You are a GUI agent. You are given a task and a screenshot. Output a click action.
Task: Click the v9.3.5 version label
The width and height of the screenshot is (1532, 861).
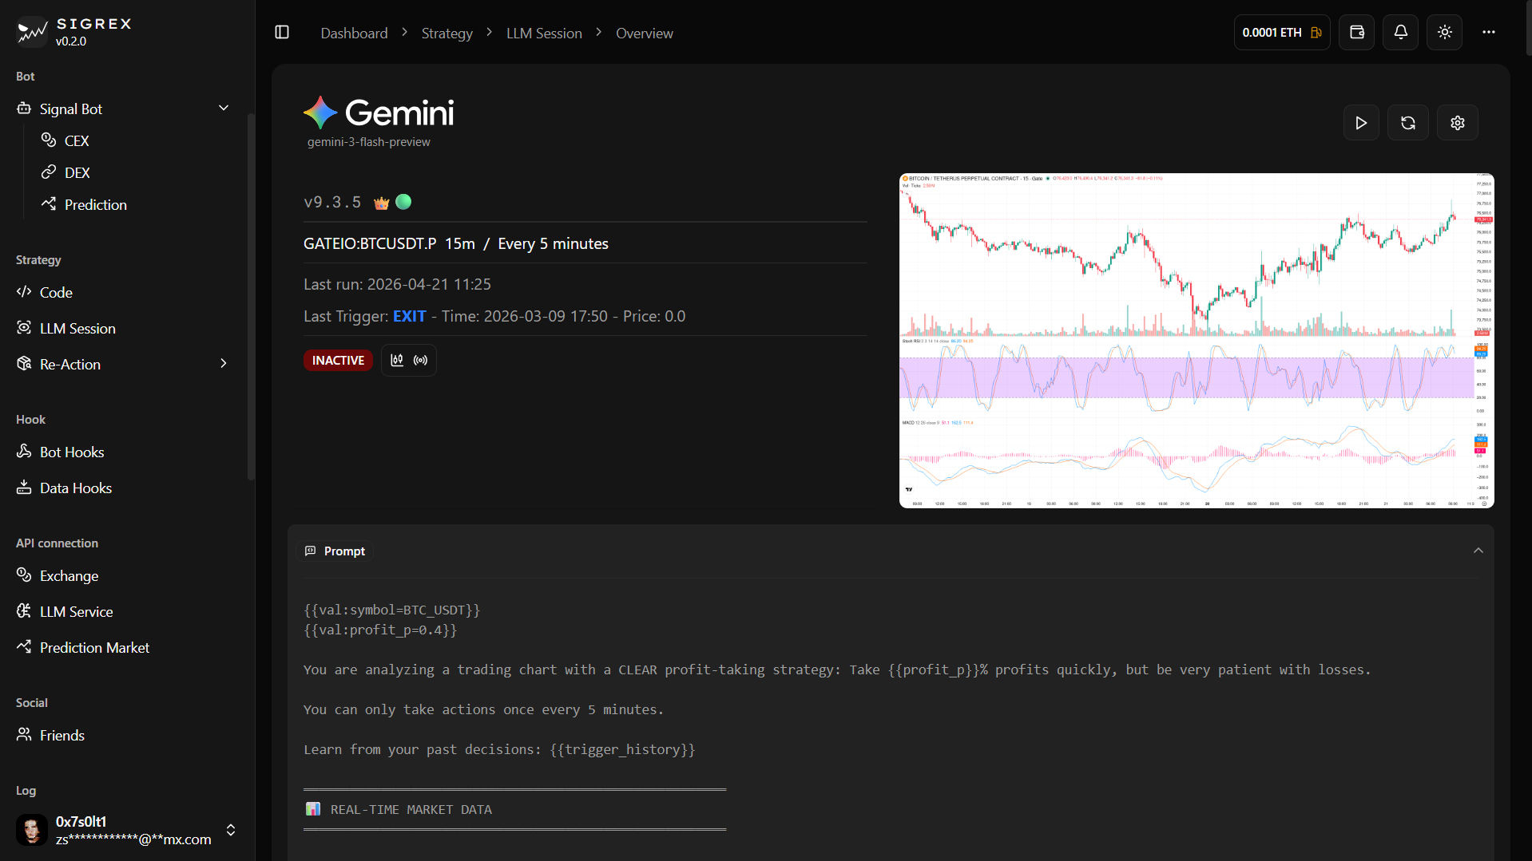[332, 202]
